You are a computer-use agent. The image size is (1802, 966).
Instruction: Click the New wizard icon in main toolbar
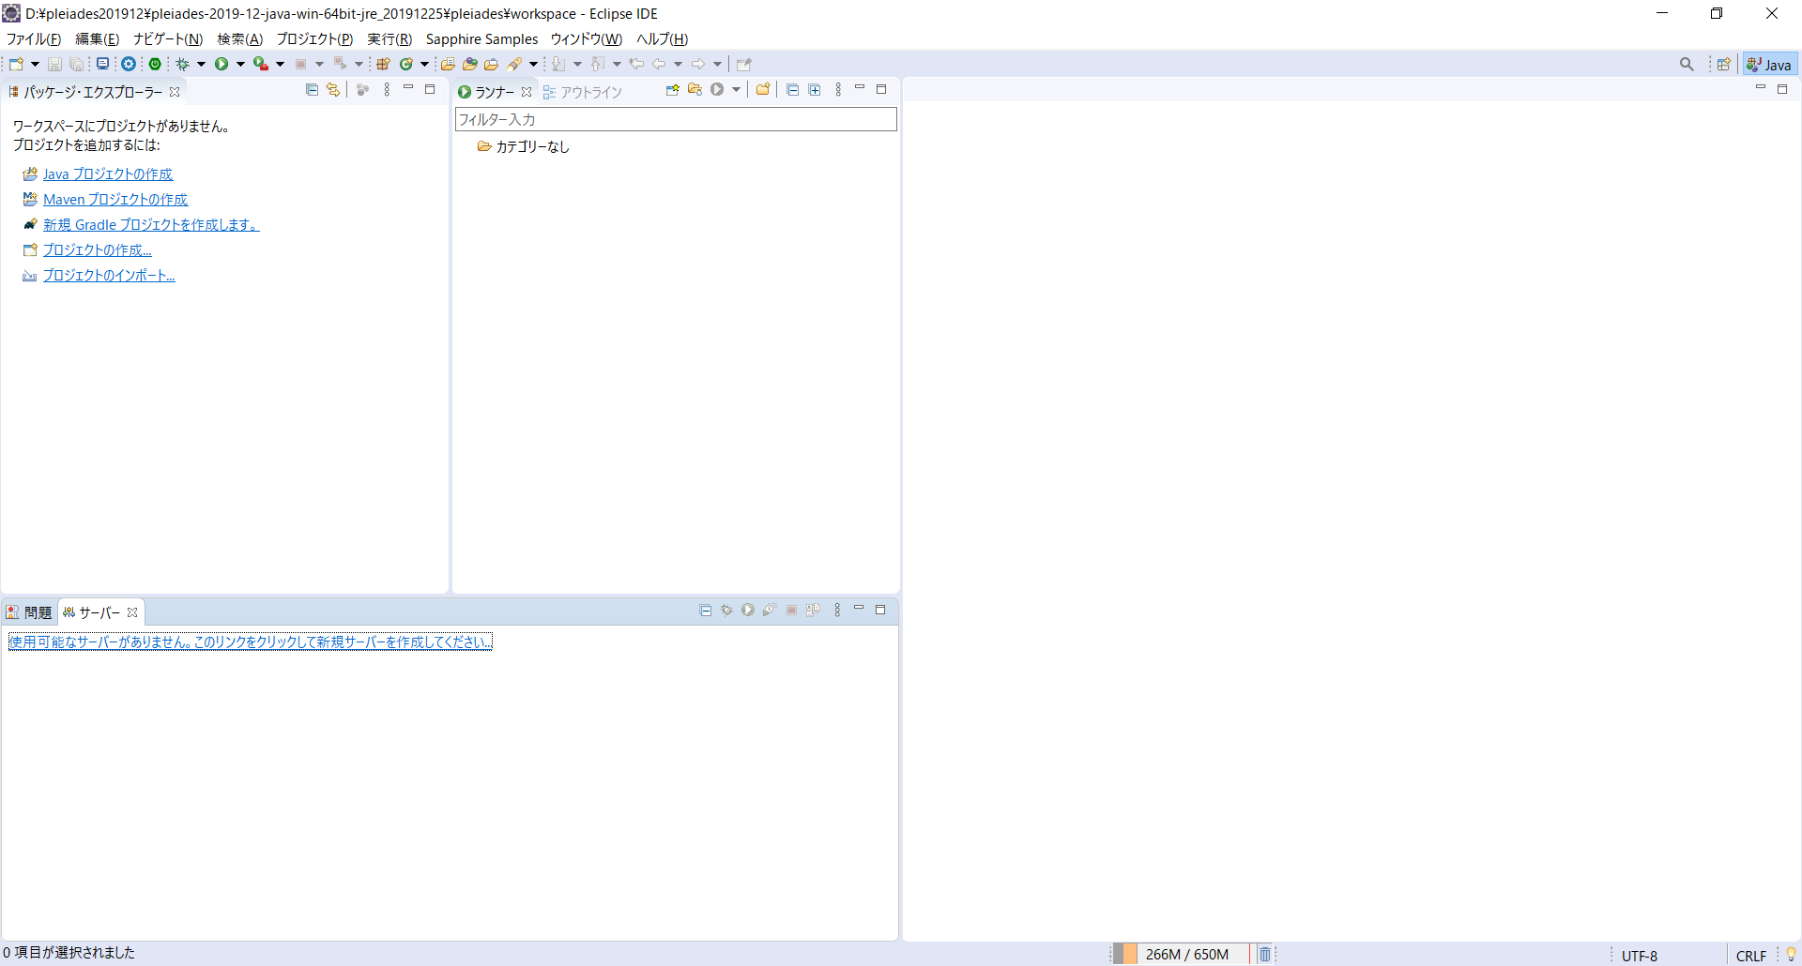pyautogui.click(x=16, y=64)
